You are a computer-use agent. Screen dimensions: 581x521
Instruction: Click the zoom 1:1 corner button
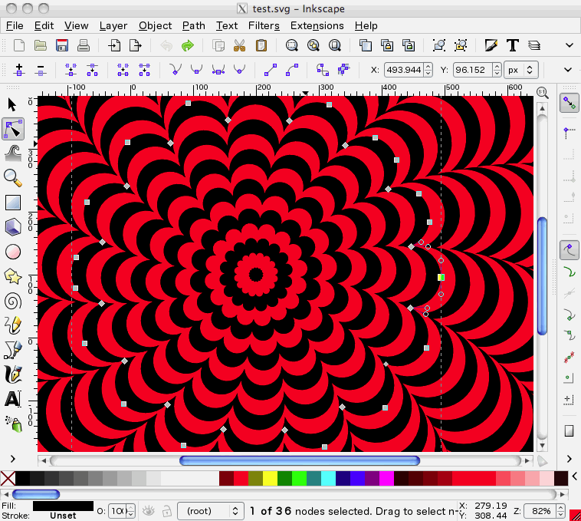[x=543, y=92]
